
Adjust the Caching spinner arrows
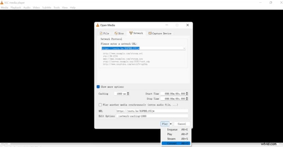tap(128, 94)
